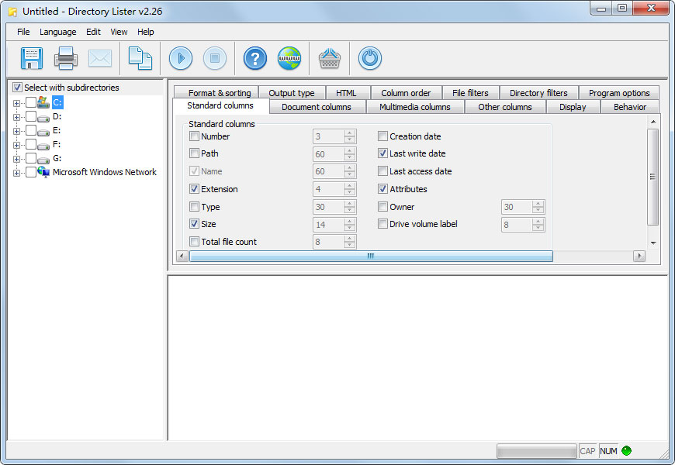
Task: Enable the Type column checkbox
Action: click(194, 206)
